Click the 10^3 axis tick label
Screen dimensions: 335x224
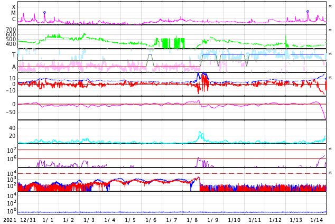point(12,180)
